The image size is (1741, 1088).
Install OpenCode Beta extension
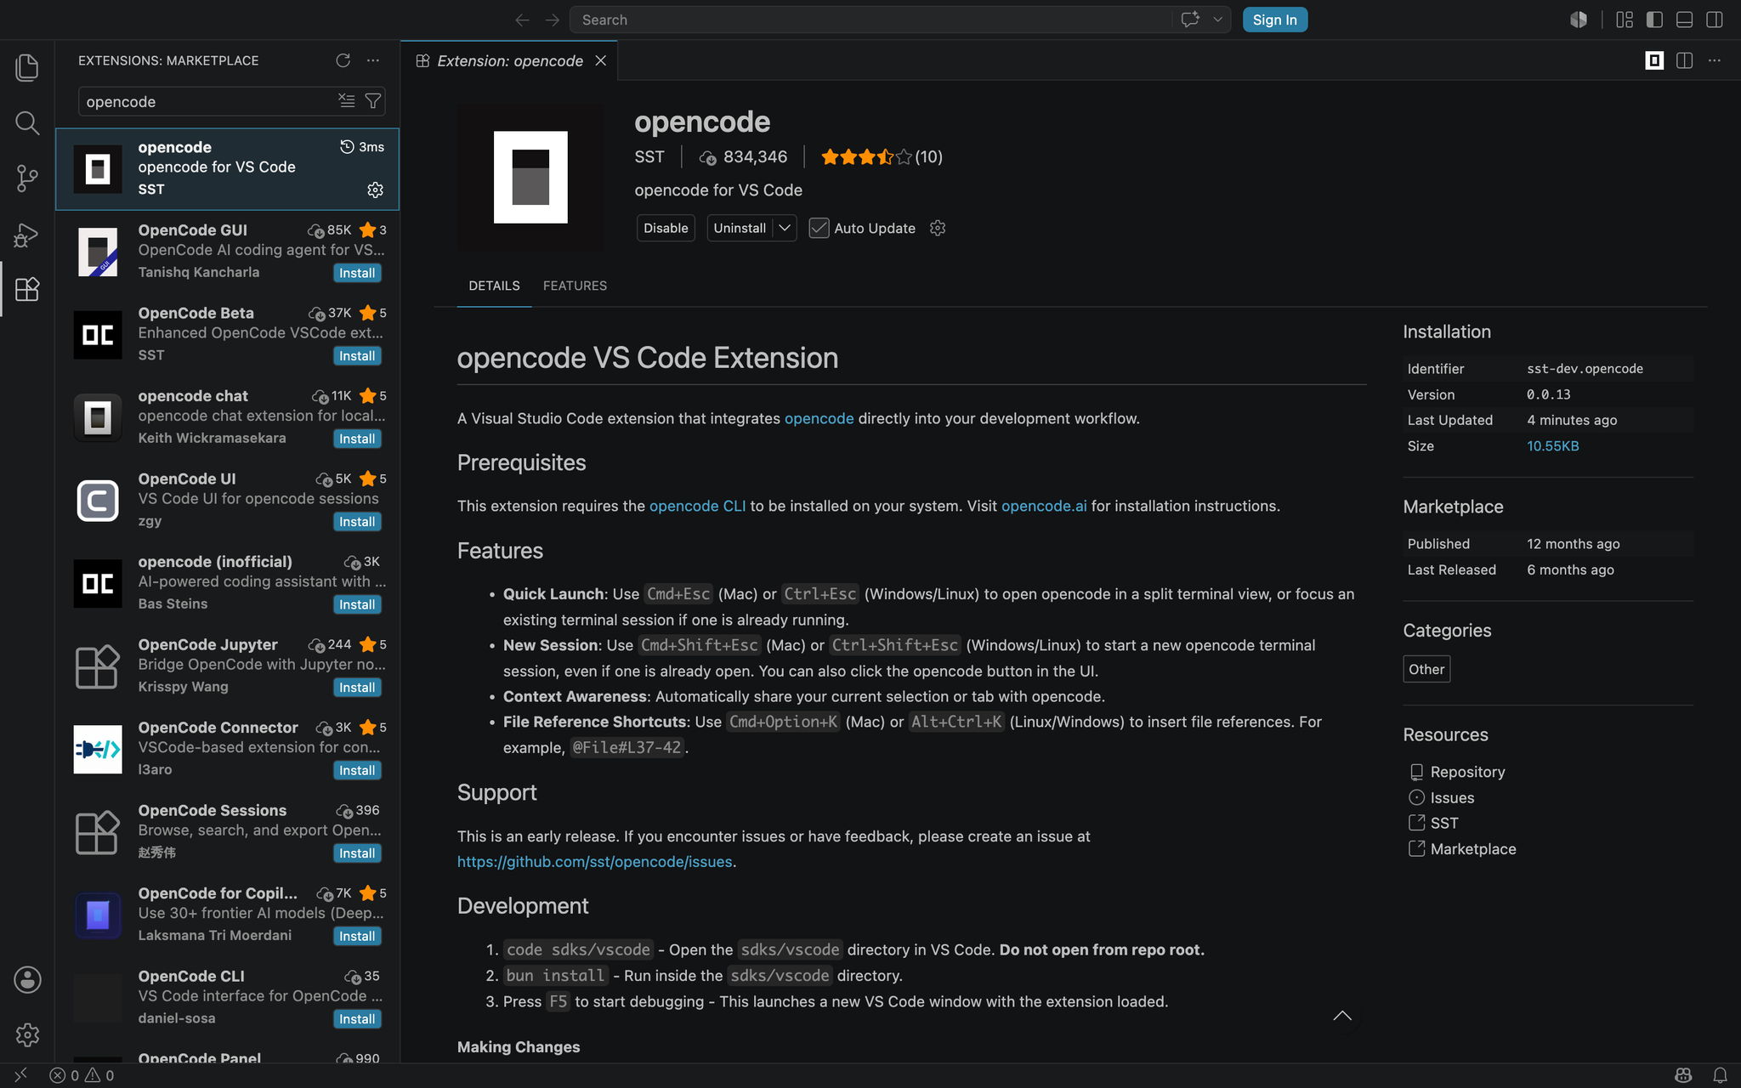tap(357, 356)
